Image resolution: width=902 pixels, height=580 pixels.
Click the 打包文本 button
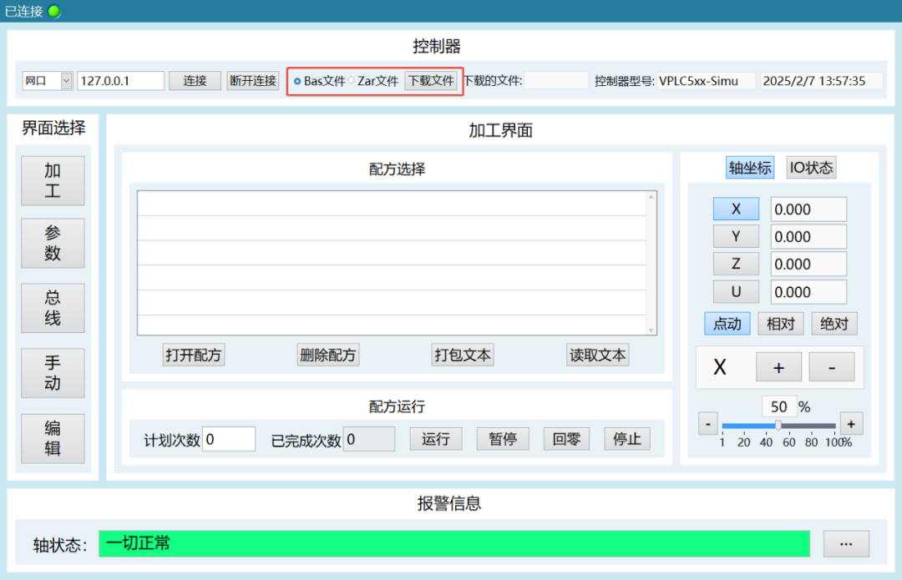[463, 355]
